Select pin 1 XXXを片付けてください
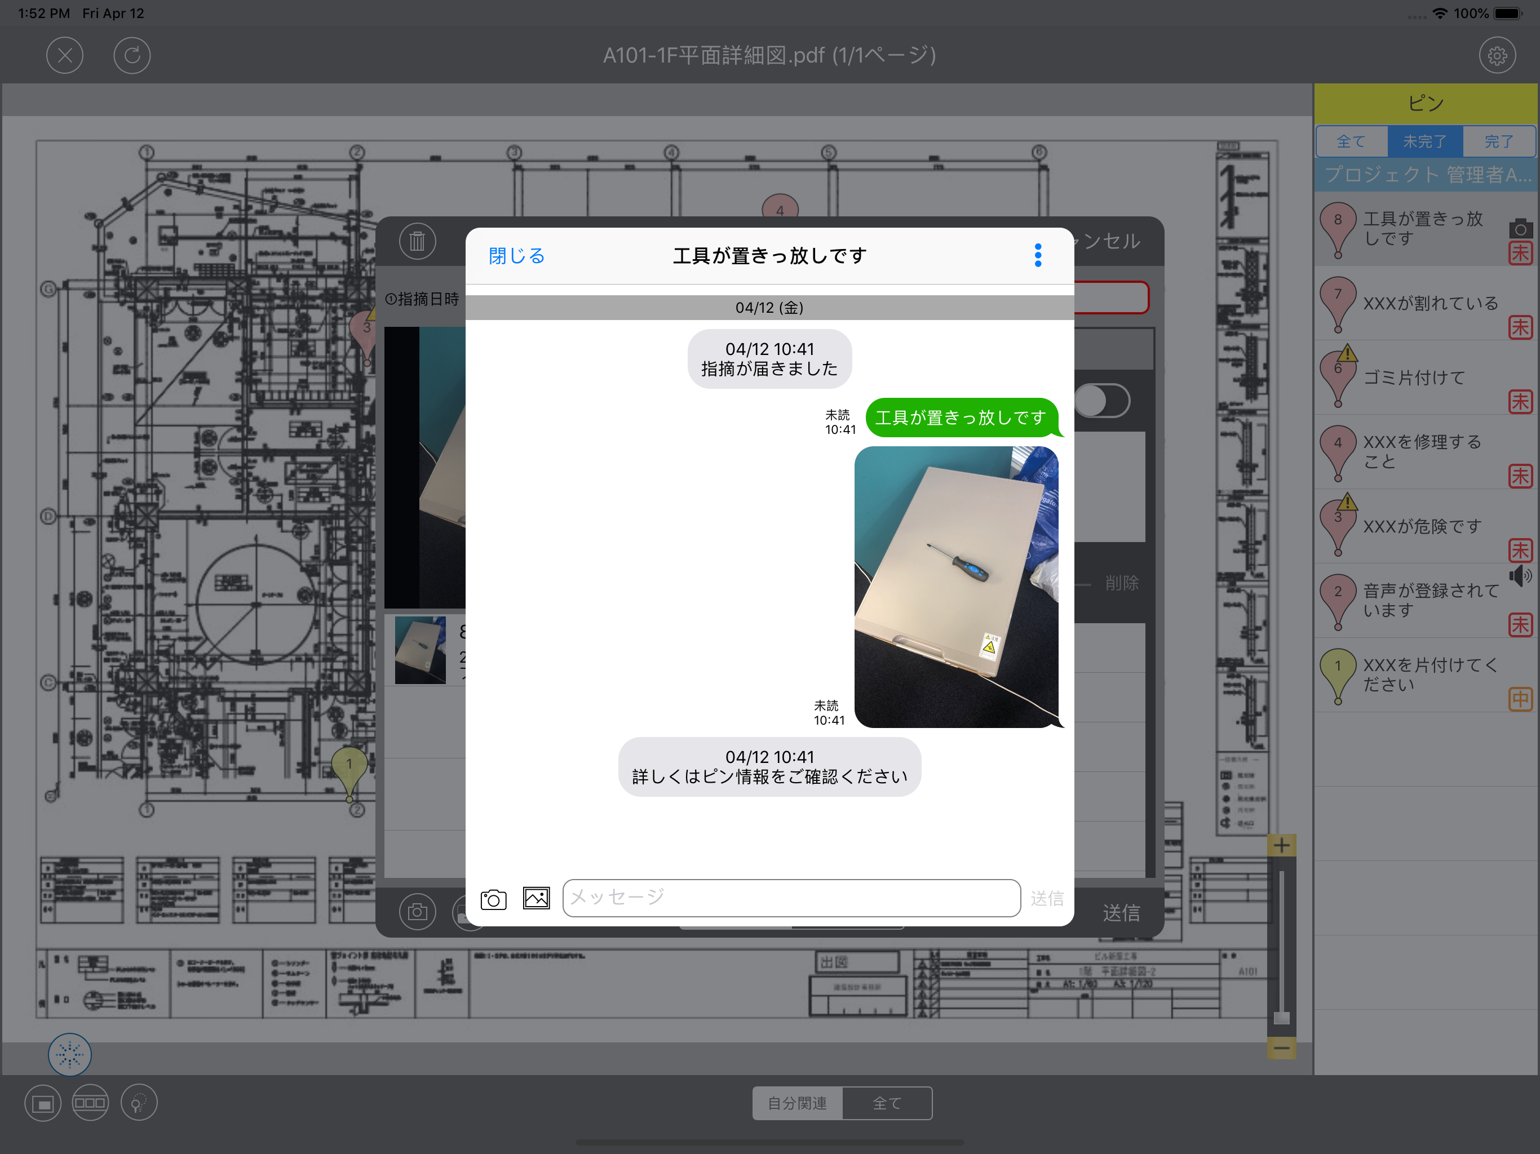Image resolution: width=1540 pixels, height=1154 pixels. point(1426,676)
